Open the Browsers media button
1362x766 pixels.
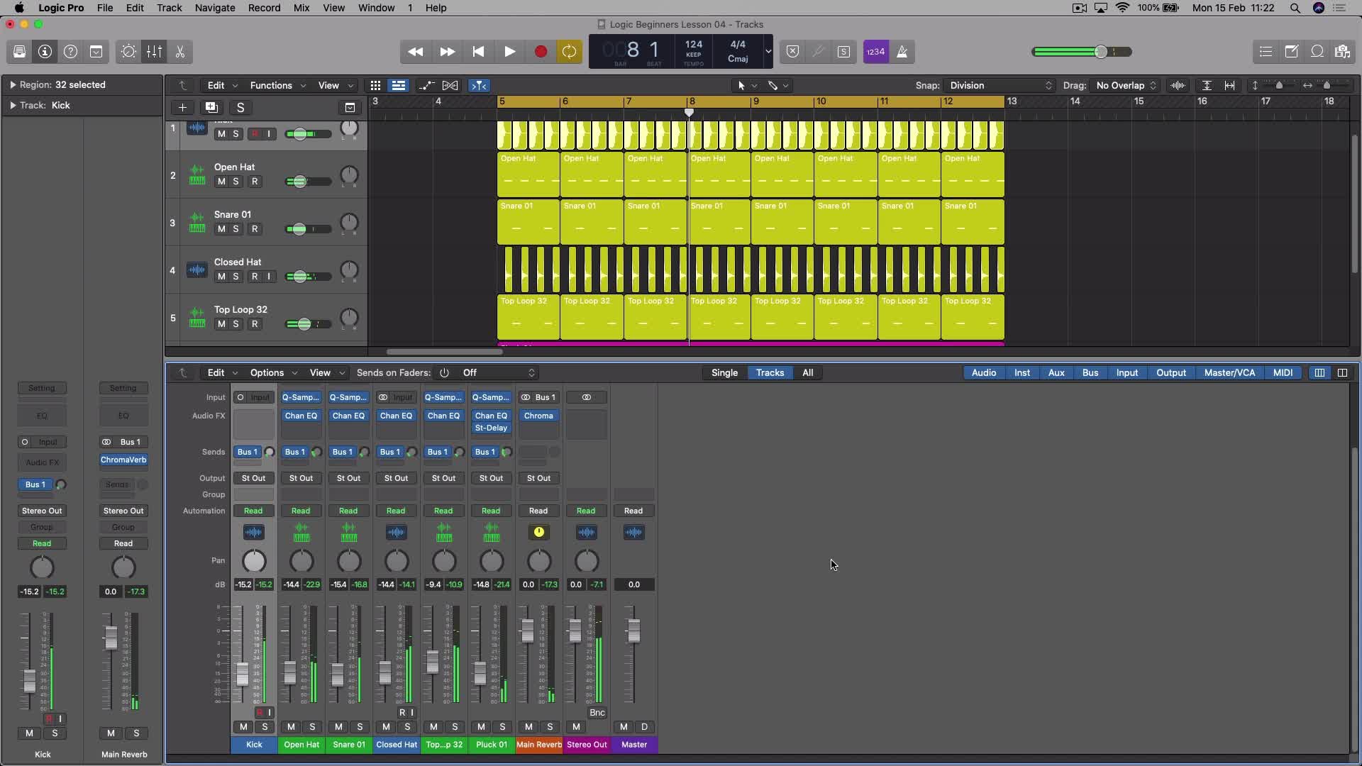(x=1342, y=52)
